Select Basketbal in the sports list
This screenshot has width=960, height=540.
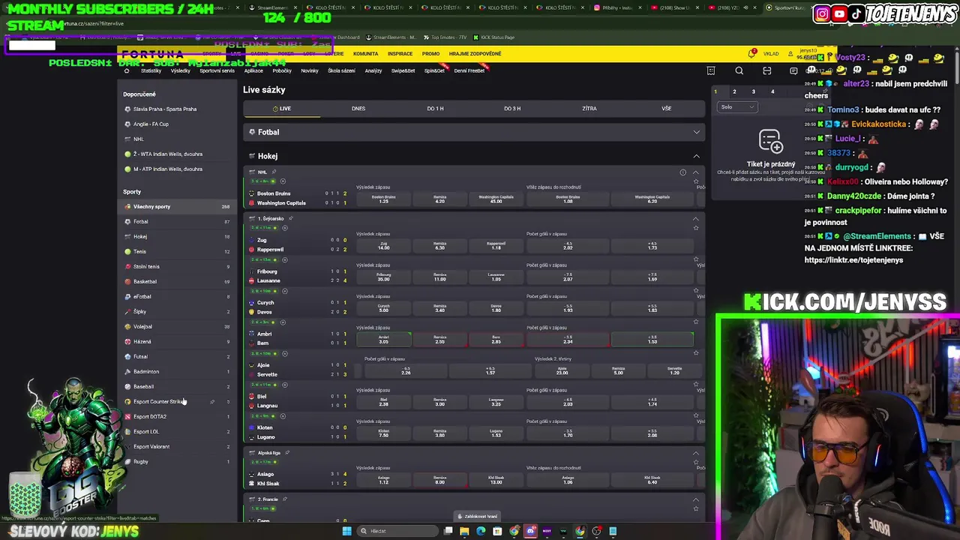pyautogui.click(x=178, y=281)
